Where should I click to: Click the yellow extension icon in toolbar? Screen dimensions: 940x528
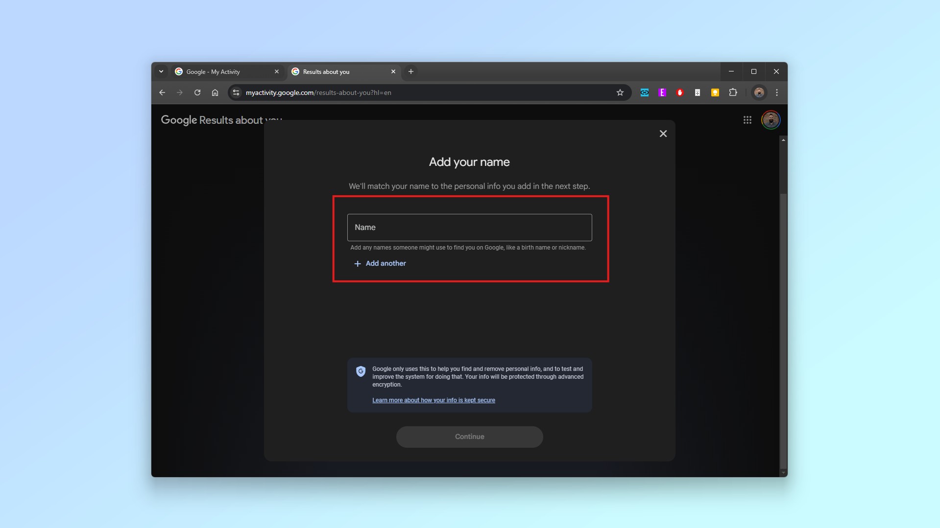point(715,92)
